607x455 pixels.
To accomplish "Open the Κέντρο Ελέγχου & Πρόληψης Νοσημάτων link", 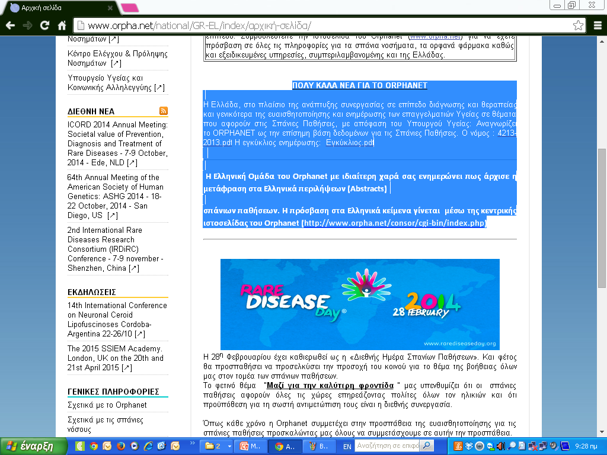I will click(x=118, y=58).
